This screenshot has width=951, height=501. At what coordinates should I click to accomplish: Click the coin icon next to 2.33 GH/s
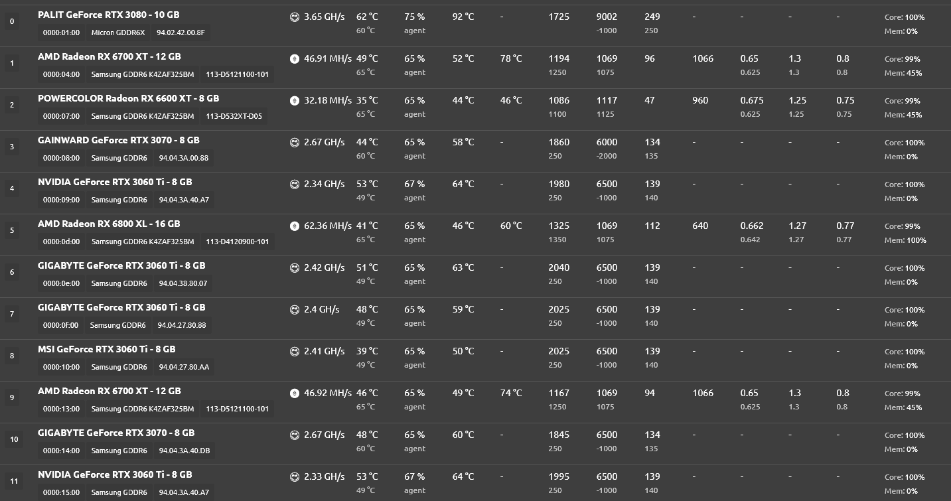(x=295, y=477)
